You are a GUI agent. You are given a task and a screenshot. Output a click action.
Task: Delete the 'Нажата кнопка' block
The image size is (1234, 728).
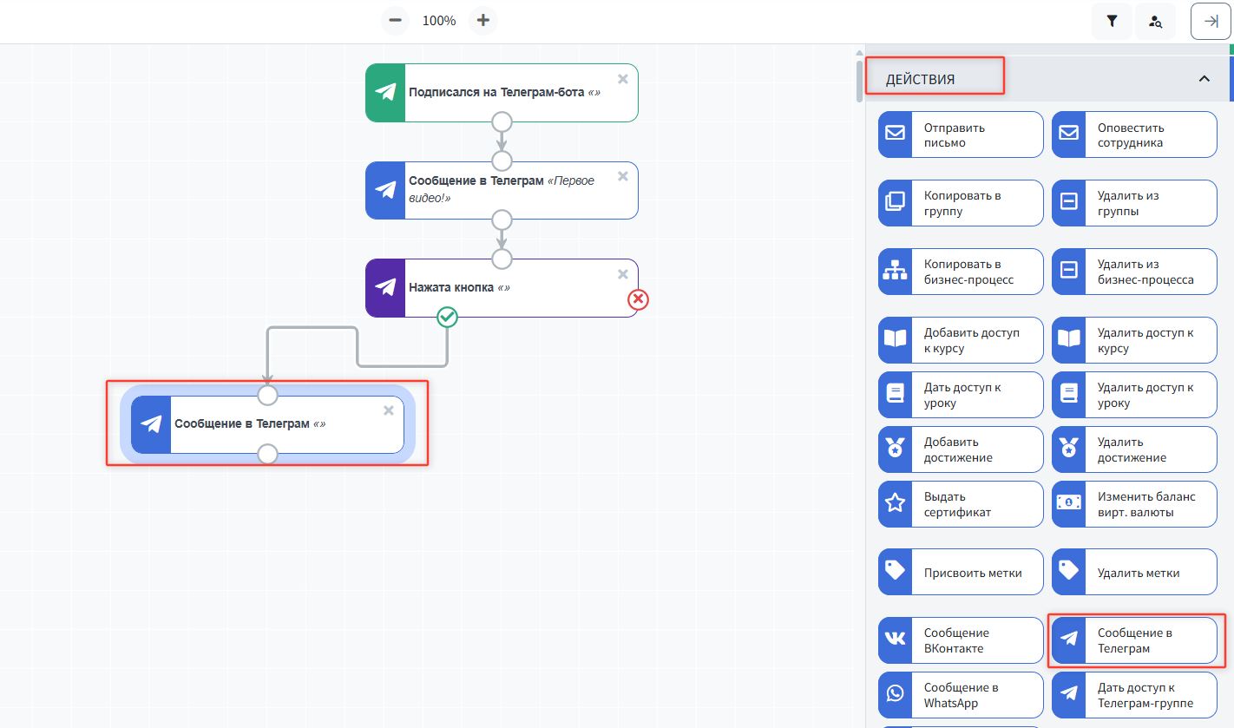pos(622,274)
